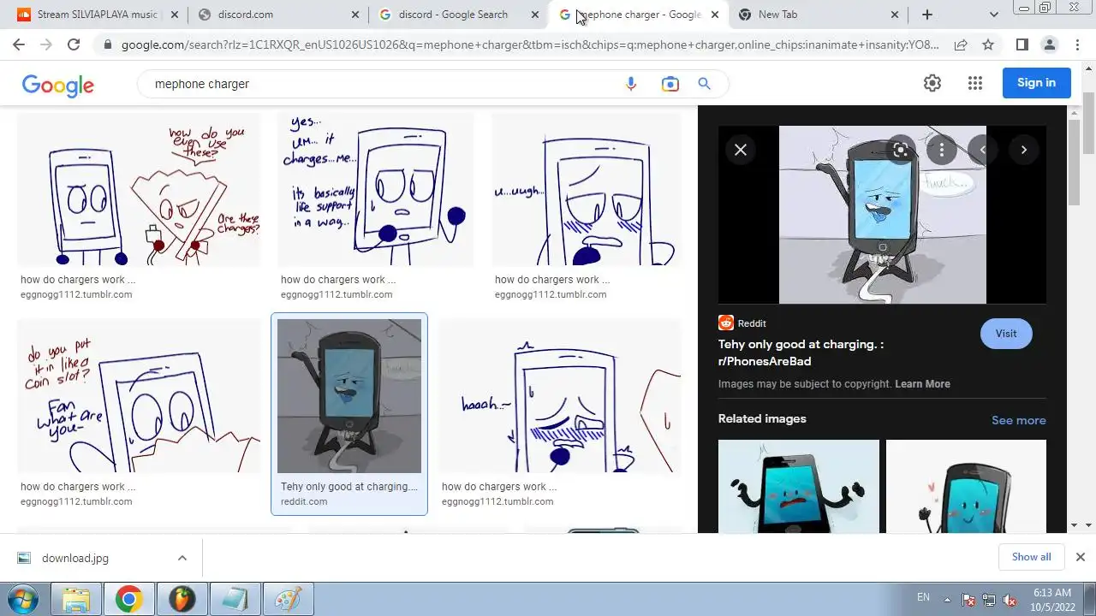Share this page via the share icon
1096x616 pixels.
tap(961, 44)
